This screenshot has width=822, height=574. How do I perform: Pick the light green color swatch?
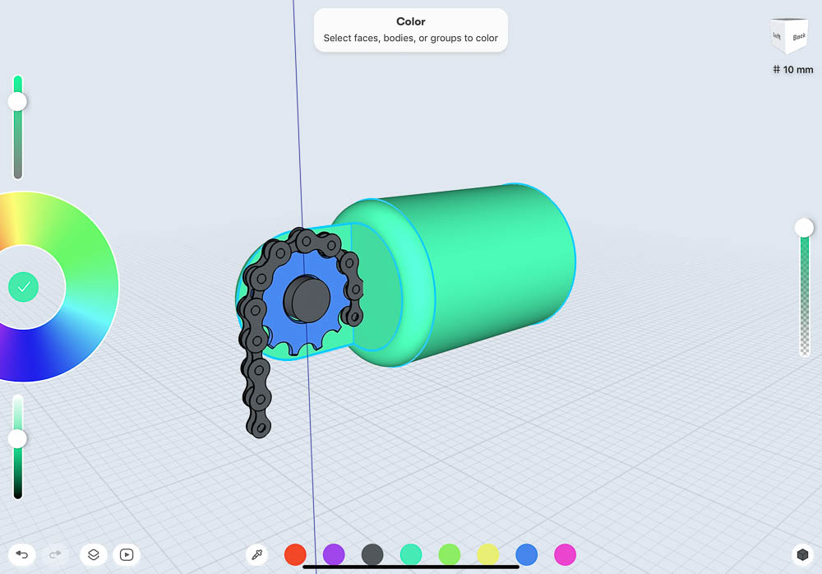coord(450,554)
